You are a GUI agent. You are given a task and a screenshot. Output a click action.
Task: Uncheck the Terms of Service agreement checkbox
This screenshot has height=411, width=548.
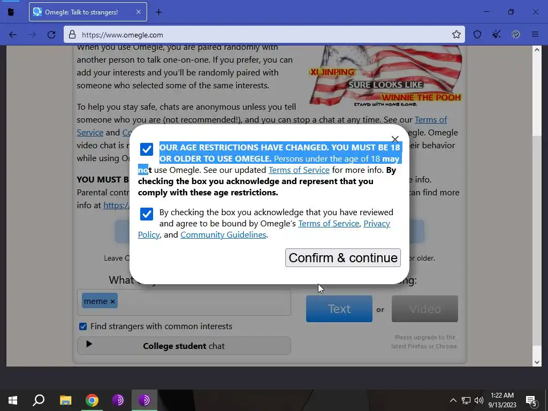pos(147,214)
